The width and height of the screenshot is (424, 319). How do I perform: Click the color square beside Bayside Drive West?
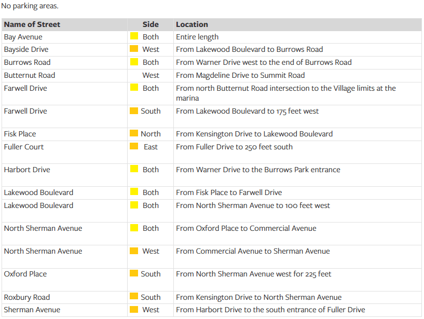[134, 49]
